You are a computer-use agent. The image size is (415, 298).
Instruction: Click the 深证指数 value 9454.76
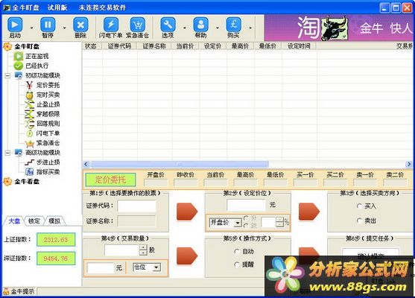coord(56,259)
